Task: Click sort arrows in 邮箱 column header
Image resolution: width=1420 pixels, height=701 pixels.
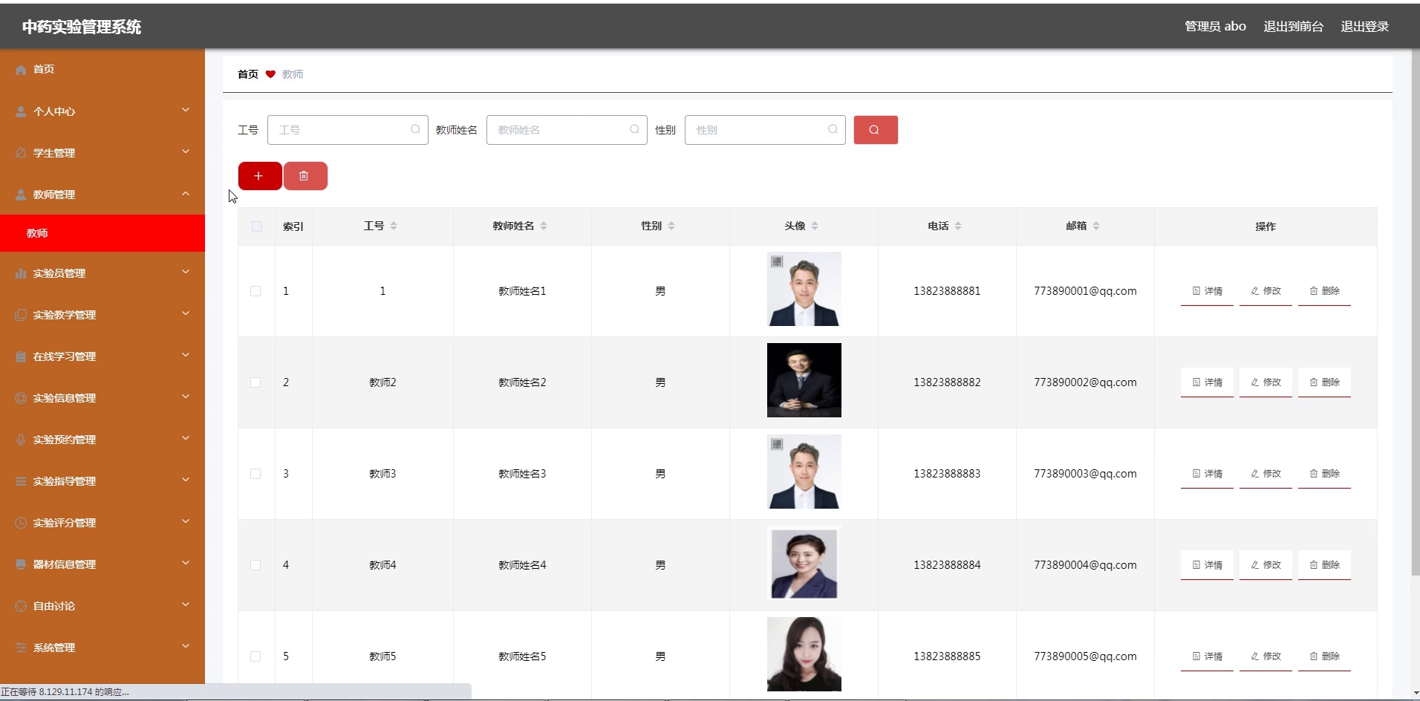Action: tap(1096, 226)
